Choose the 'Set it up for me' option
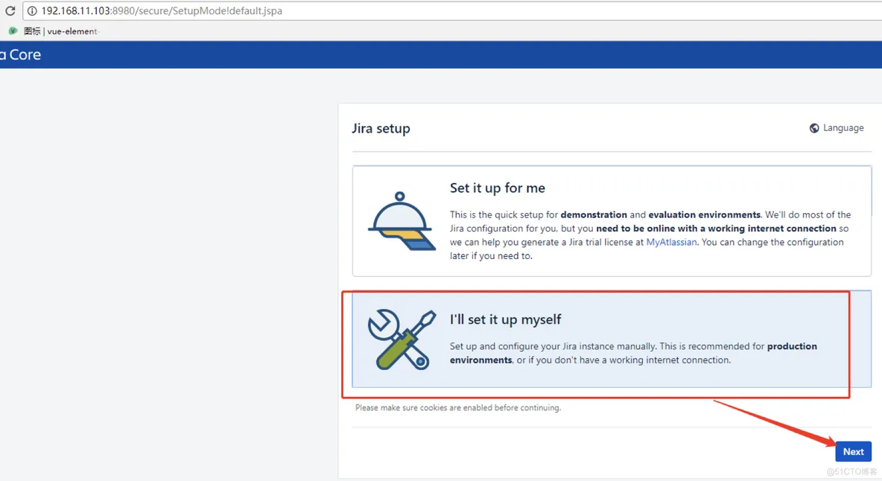Image resolution: width=882 pixels, height=481 pixels. 612,221
